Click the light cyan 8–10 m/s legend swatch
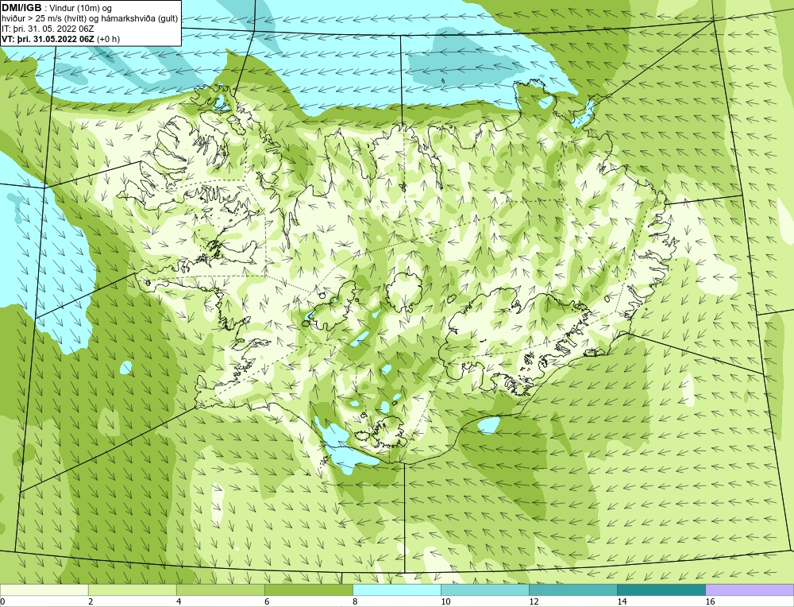The height and width of the screenshot is (607, 794). pyautogui.click(x=397, y=590)
